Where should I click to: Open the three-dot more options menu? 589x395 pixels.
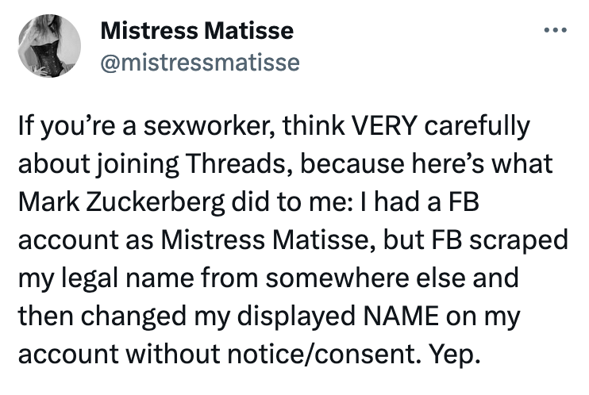tap(556, 29)
